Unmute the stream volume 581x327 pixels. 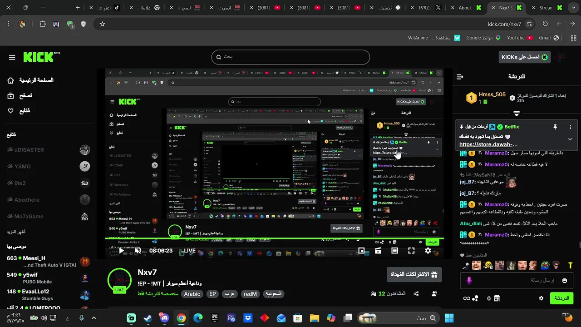click(x=138, y=251)
